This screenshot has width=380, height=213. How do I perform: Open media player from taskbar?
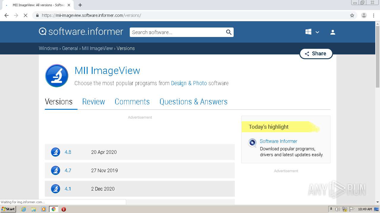tap(44, 209)
